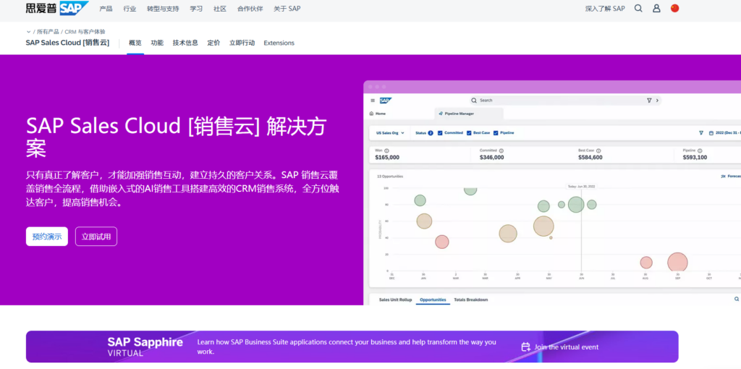Click the info icon next to Best Case total
This screenshot has height=369, width=741.
[x=598, y=150]
